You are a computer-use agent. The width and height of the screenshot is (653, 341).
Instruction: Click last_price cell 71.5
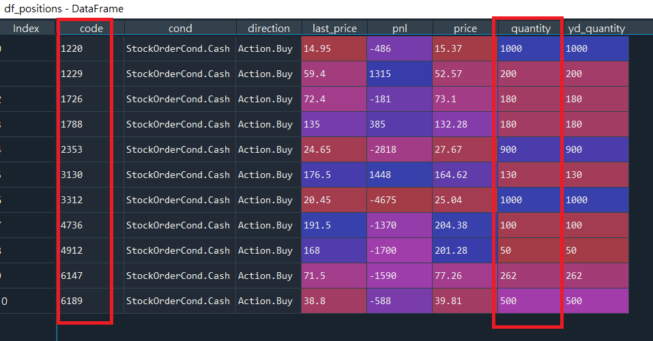[334, 276]
